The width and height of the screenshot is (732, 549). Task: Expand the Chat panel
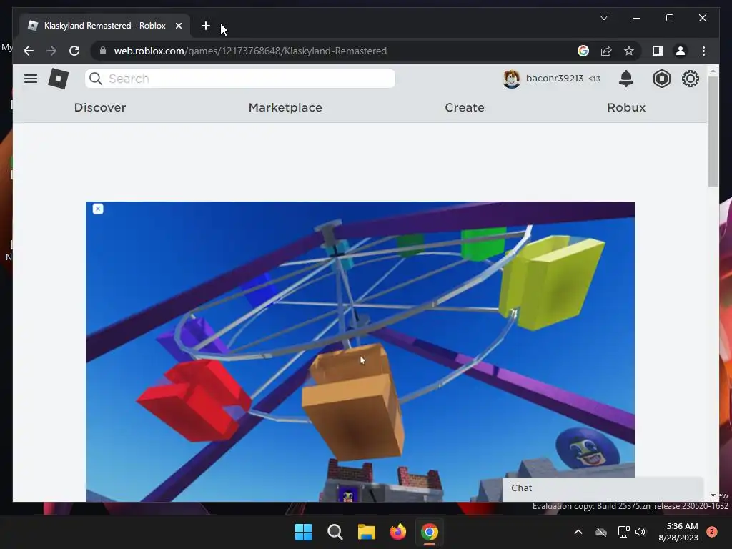click(603, 488)
